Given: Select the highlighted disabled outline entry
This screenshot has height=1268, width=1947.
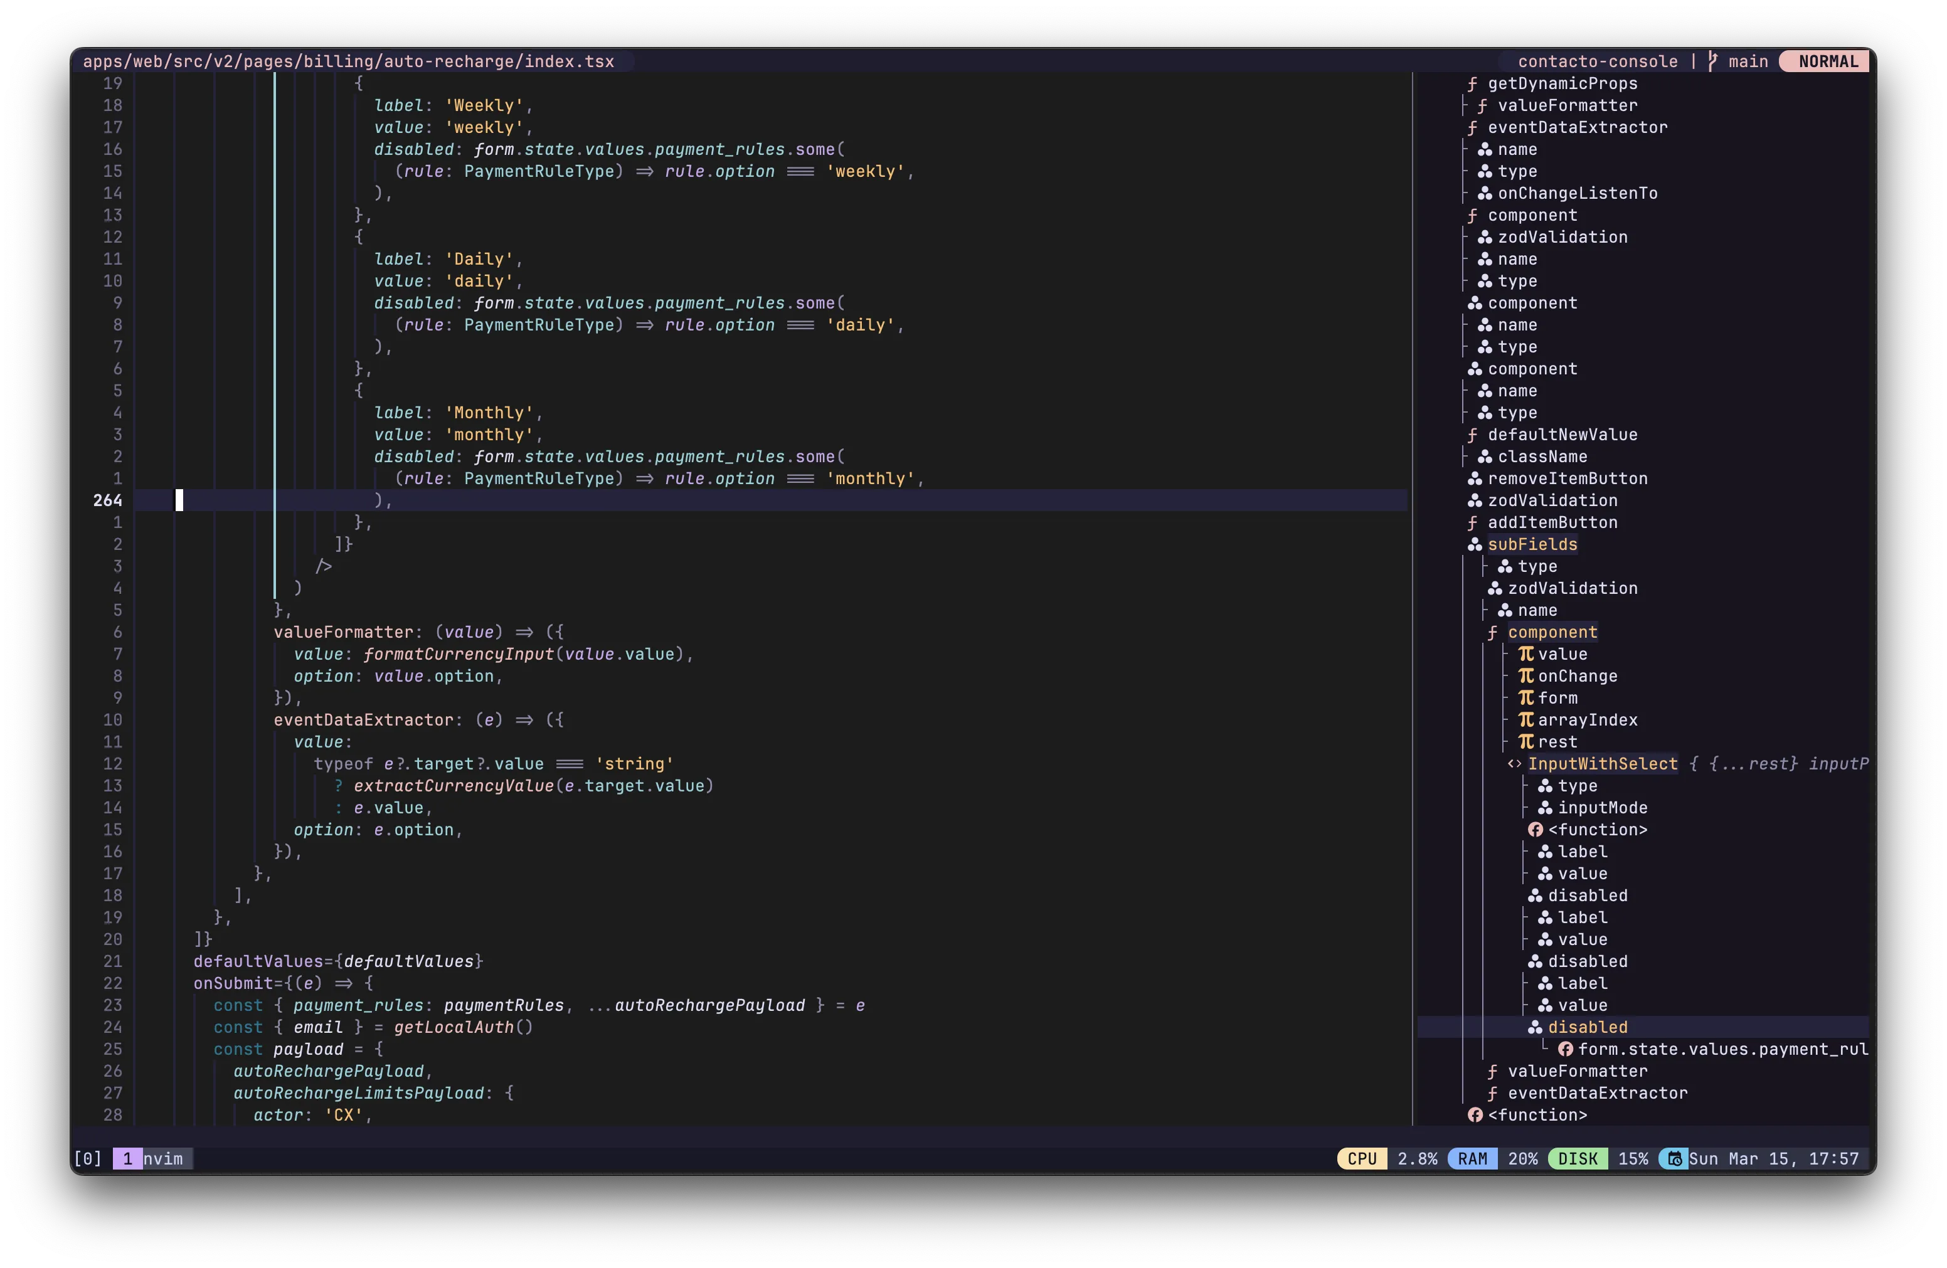Looking at the screenshot, I should [1587, 1027].
